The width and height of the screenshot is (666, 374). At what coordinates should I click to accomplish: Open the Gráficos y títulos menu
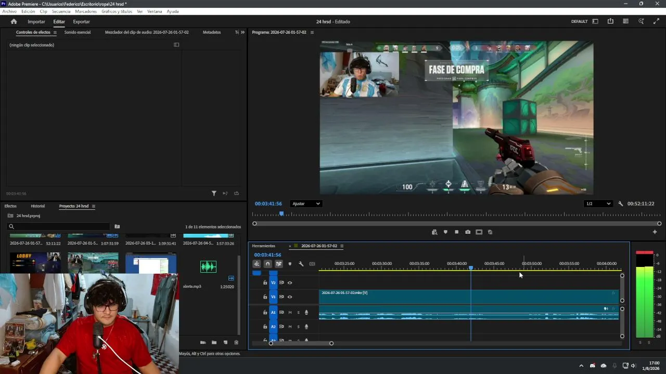pos(117,11)
